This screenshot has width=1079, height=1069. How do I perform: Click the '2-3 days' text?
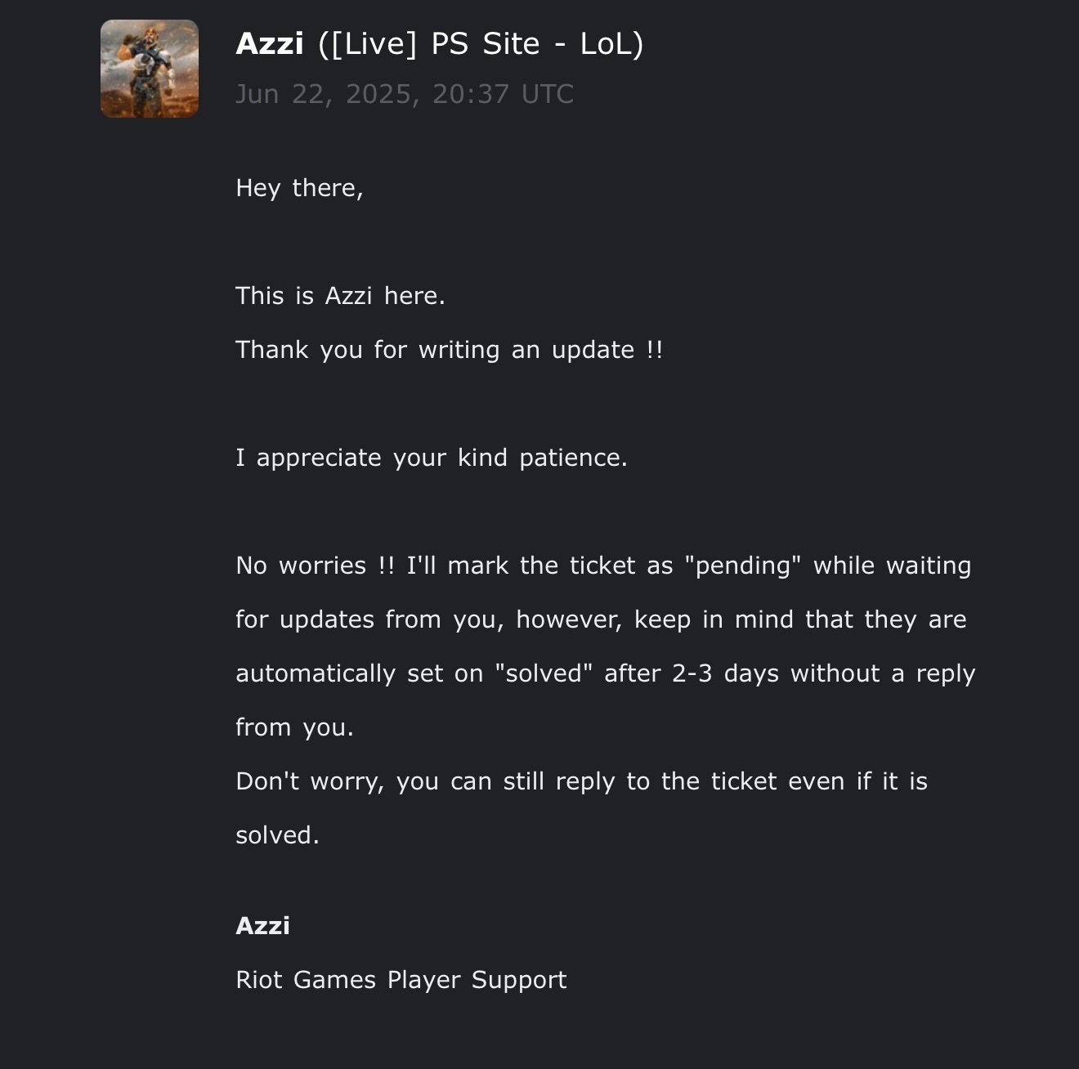click(725, 673)
